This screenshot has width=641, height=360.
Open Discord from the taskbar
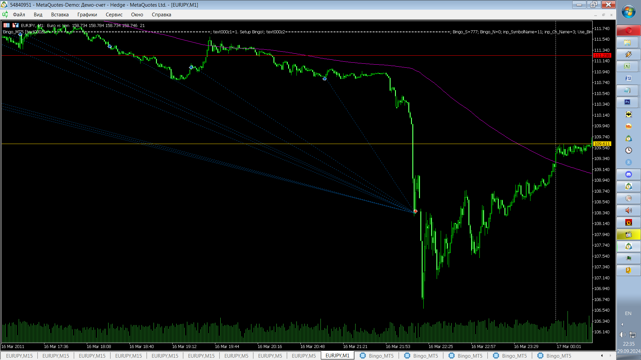coord(628,174)
